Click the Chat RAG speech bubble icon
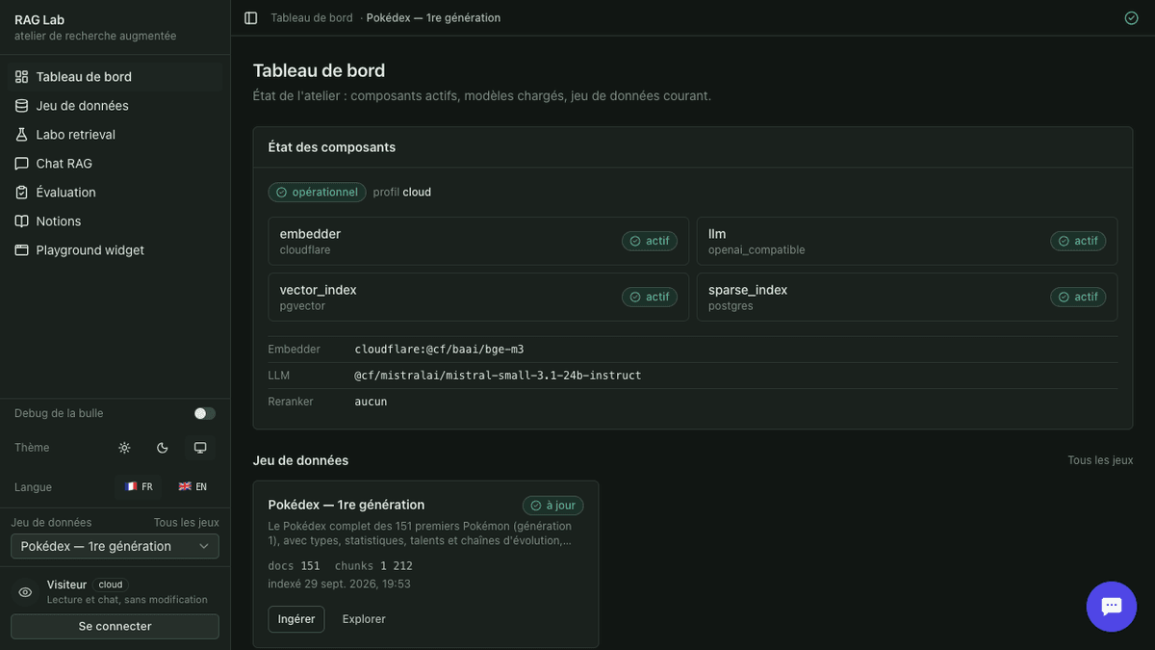Viewport: 1155px width, 650px height. click(22, 164)
